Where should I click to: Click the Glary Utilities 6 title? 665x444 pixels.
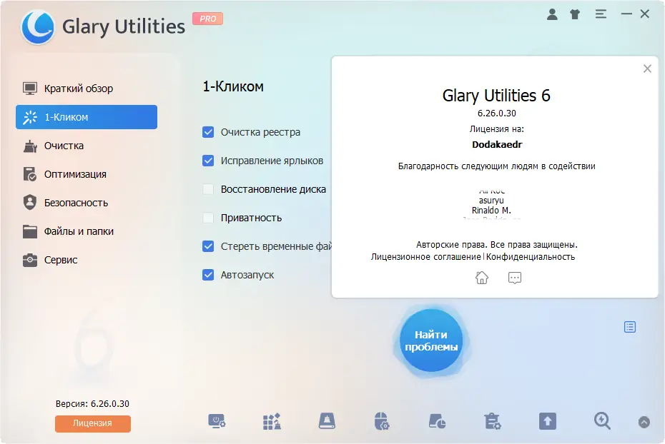click(496, 96)
